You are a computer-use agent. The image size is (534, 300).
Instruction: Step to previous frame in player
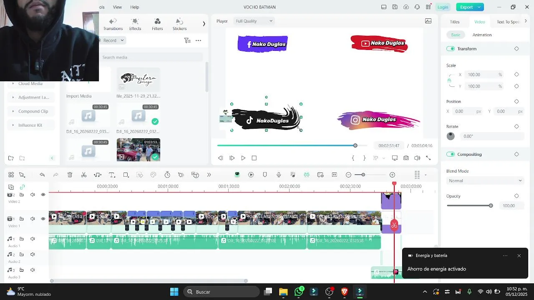pyautogui.click(x=220, y=158)
